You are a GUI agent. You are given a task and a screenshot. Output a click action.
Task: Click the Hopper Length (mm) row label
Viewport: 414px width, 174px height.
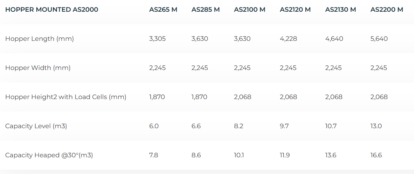(x=40, y=39)
